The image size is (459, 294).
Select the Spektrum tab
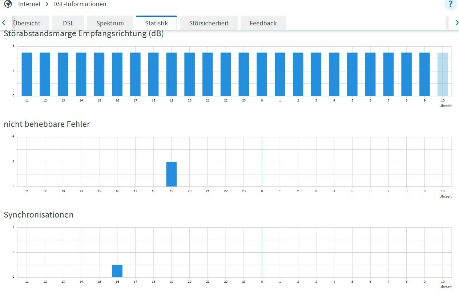click(110, 23)
